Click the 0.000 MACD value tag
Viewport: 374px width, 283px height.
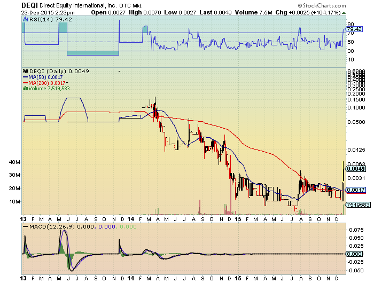point(354,254)
